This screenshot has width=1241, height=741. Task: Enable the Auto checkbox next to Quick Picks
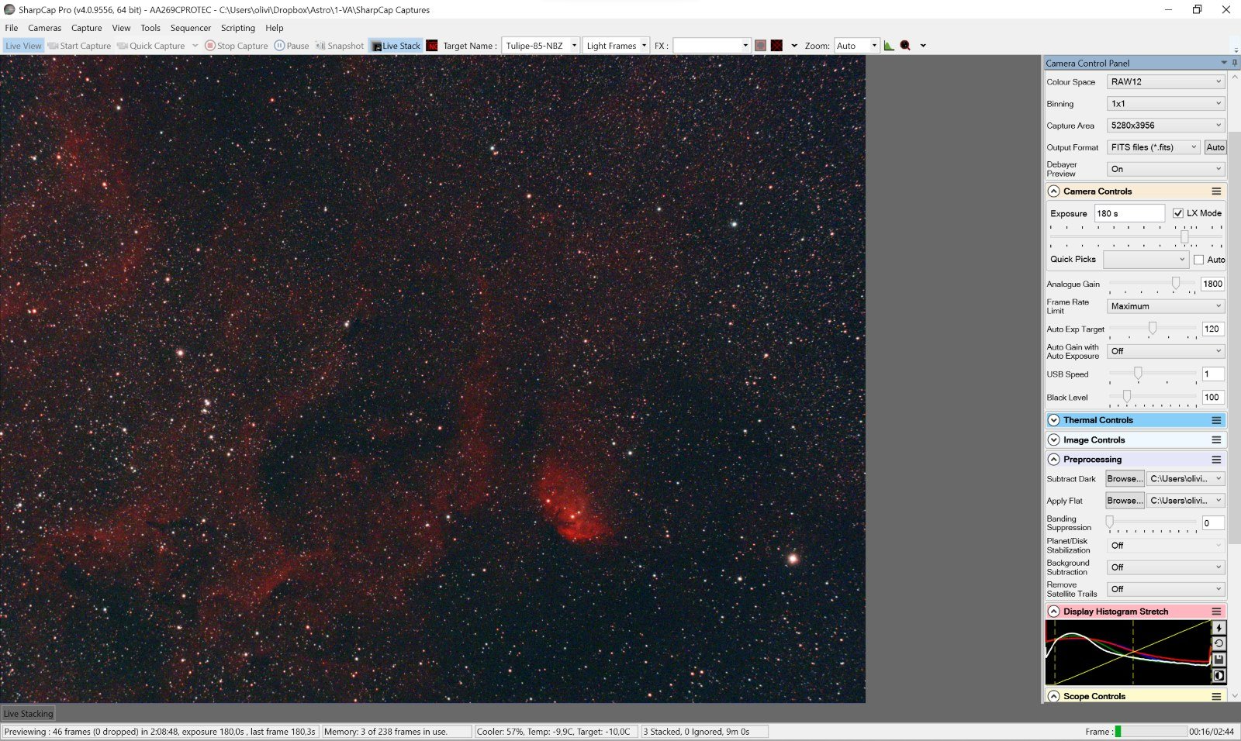[1199, 260]
